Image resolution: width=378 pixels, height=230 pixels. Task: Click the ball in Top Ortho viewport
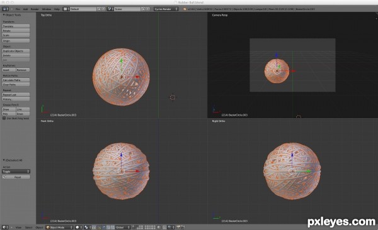(x=121, y=77)
